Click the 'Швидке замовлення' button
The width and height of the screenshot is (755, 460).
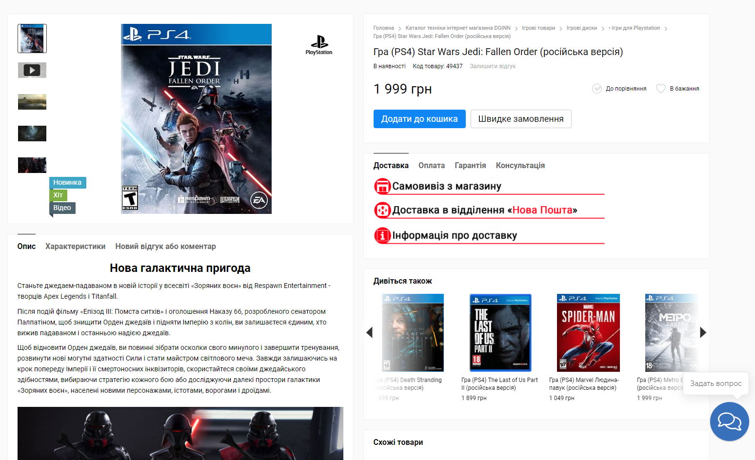point(521,119)
